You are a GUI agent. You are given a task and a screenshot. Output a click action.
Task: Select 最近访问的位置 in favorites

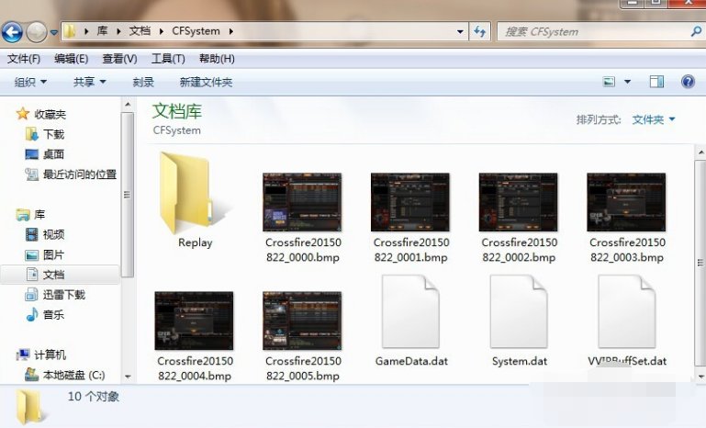tap(79, 175)
